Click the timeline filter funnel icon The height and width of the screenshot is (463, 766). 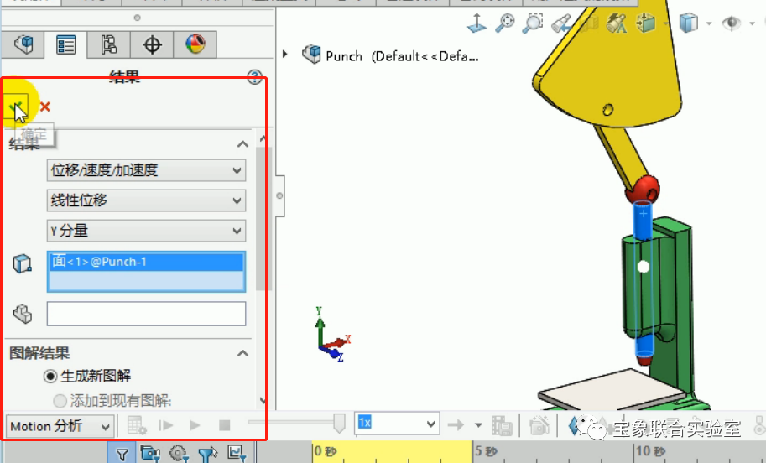point(122,455)
